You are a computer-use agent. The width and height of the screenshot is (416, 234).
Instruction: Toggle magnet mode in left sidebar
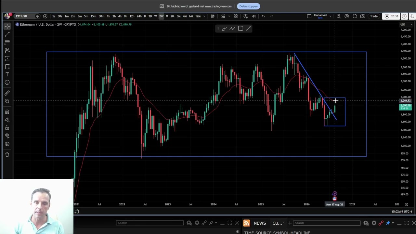[7, 112]
